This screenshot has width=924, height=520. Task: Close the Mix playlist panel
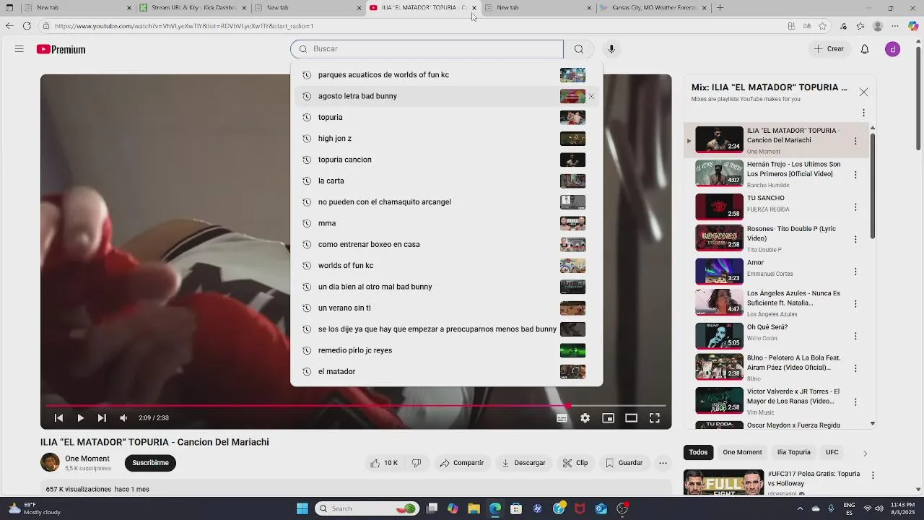863,92
